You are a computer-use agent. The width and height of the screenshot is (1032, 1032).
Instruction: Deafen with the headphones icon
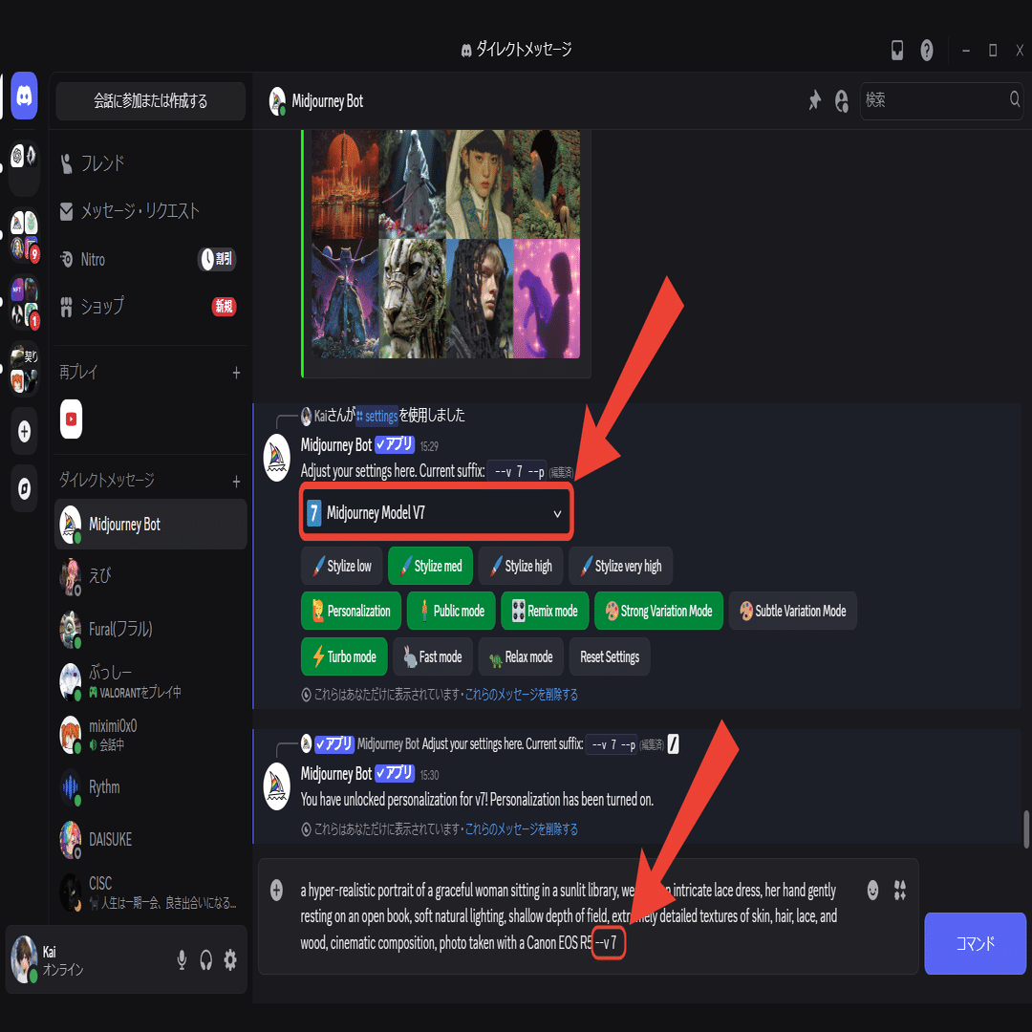[206, 960]
